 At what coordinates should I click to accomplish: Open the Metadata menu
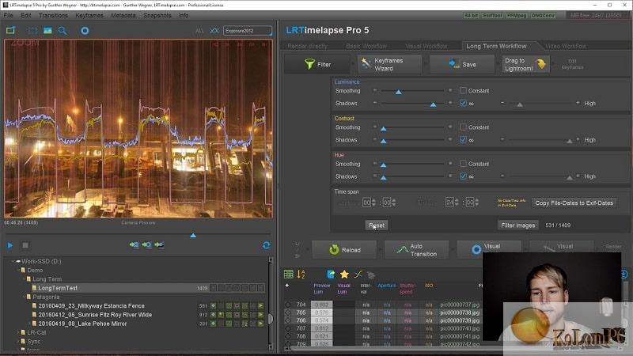coord(123,15)
